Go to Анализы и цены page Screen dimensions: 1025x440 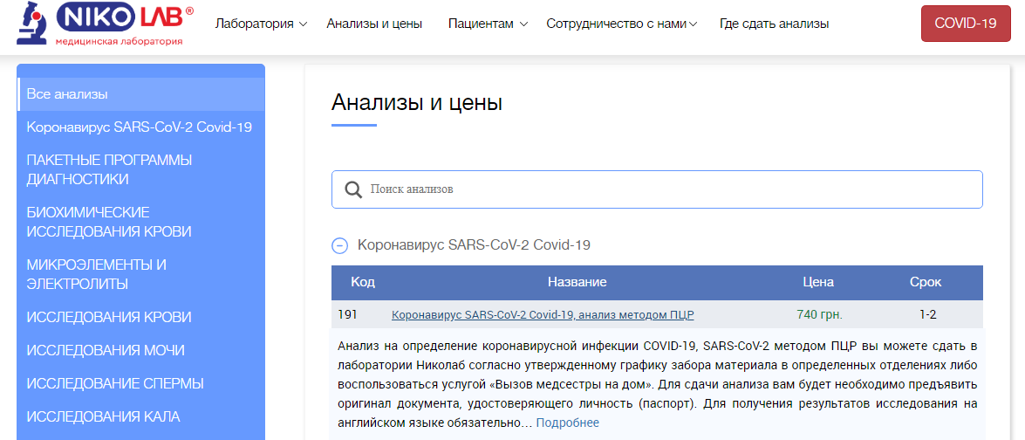pos(374,24)
